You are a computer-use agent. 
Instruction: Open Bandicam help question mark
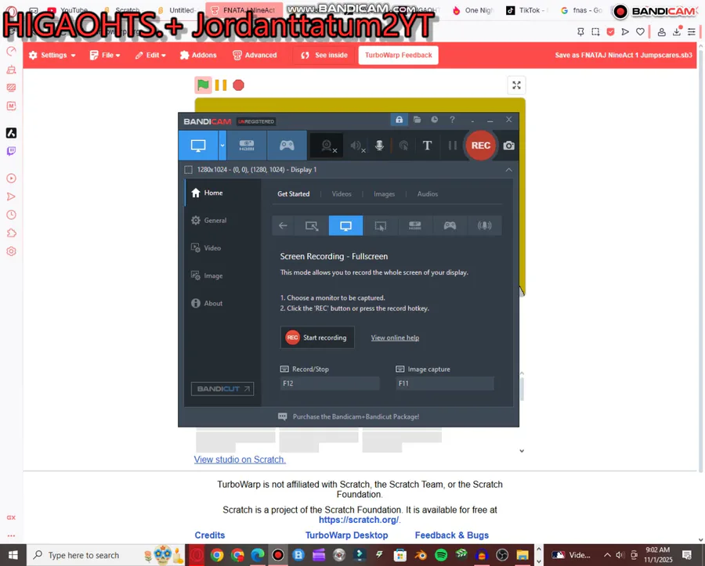(x=452, y=120)
